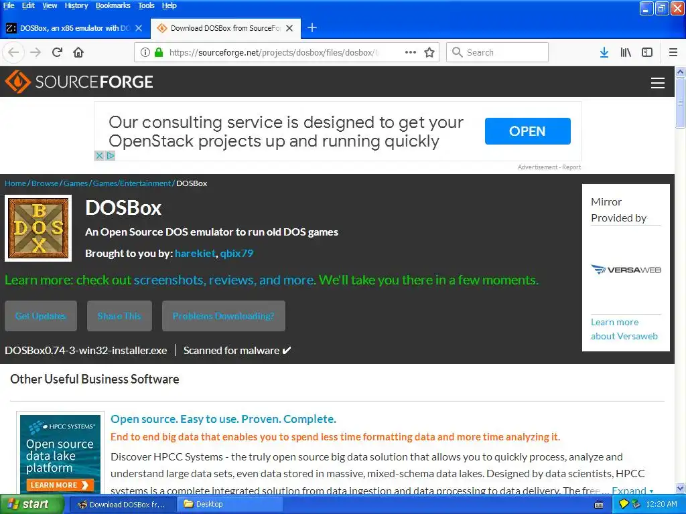Expand the HPCC description text
Screen dimensions: 686x514
(x=632, y=491)
